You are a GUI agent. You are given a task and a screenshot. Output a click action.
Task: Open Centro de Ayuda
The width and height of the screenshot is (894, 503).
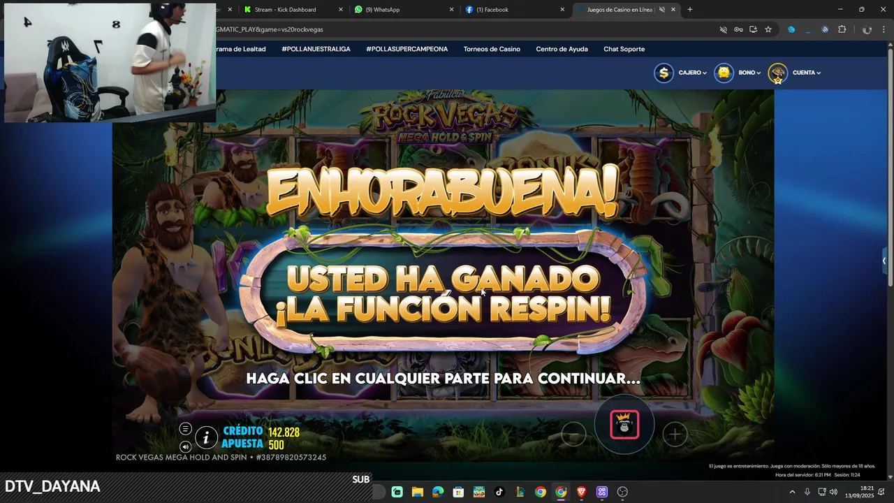[x=562, y=49]
